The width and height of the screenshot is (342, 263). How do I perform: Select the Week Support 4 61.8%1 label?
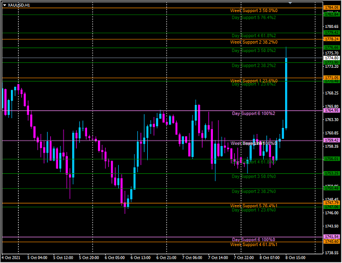click(x=254, y=244)
